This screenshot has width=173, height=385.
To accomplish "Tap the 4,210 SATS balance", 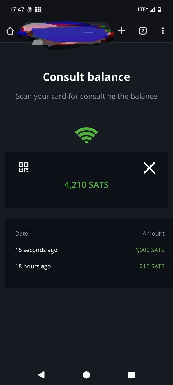I will (86, 185).
